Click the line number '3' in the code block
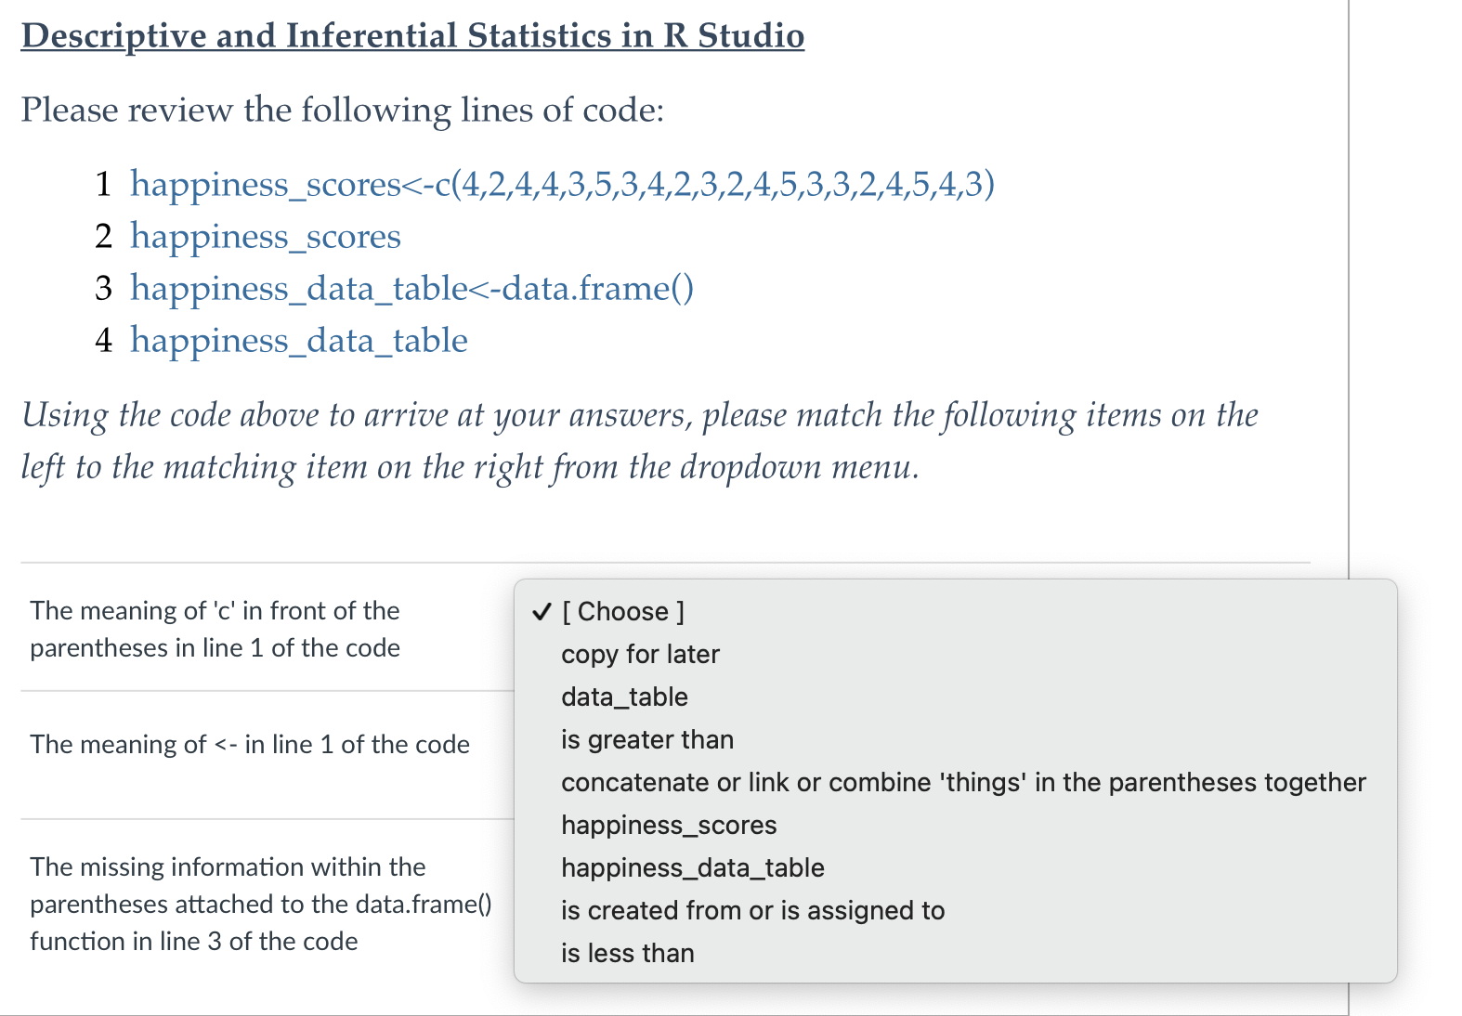The image size is (1462, 1016). click(x=103, y=288)
